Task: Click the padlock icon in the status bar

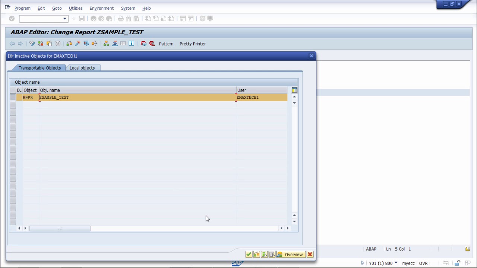Action: pyautogui.click(x=458, y=263)
